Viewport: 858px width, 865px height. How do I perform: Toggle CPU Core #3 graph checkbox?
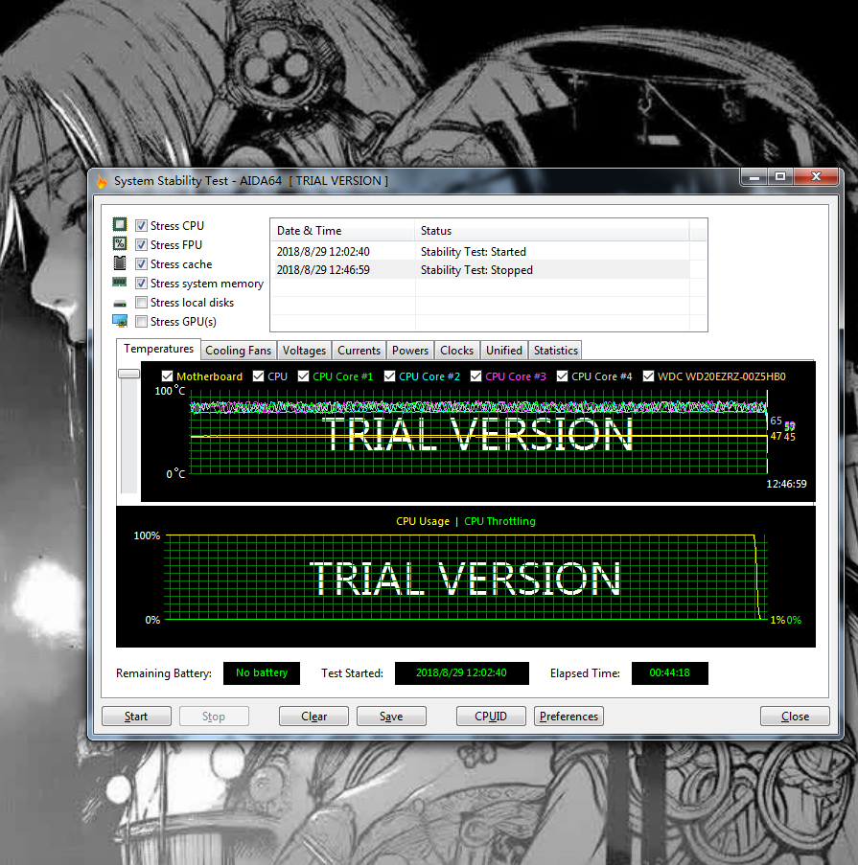pos(475,376)
